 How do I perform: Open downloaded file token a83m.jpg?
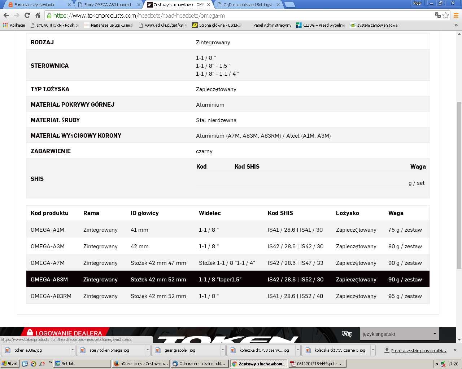click(36, 350)
